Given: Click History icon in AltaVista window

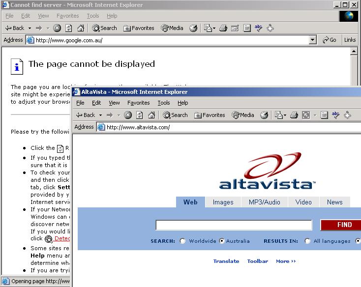Looking at the screenshot, I should point(264,115).
